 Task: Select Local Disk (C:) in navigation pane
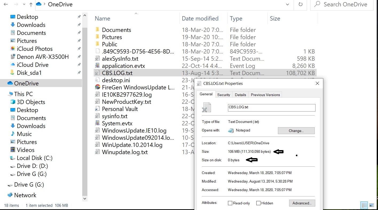(x=34, y=158)
